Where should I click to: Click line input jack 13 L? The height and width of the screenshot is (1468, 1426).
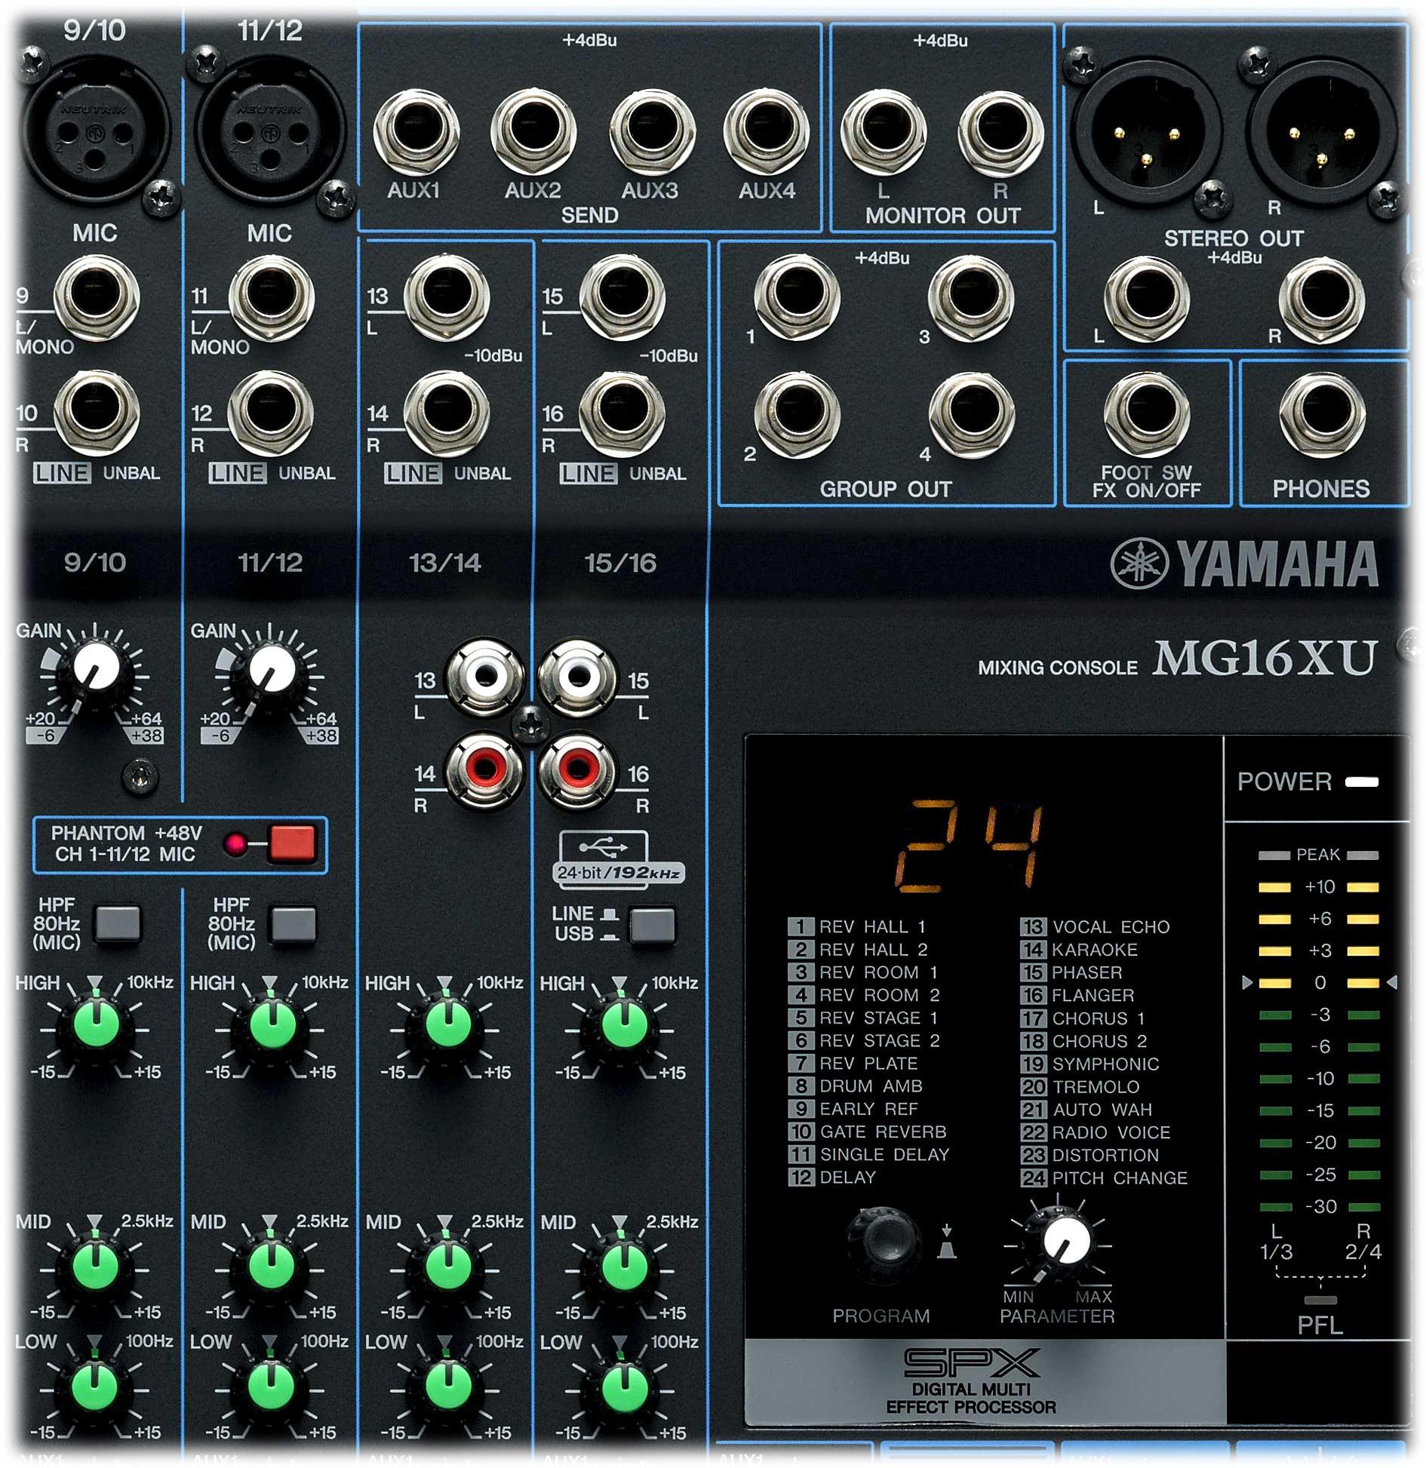pyautogui.click(x=447, y=297)
